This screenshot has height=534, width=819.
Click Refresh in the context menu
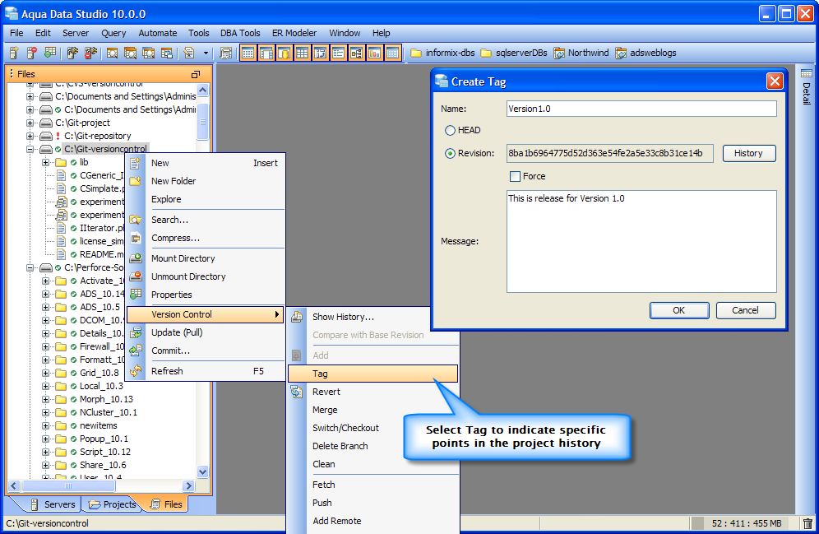coord(206,371)
